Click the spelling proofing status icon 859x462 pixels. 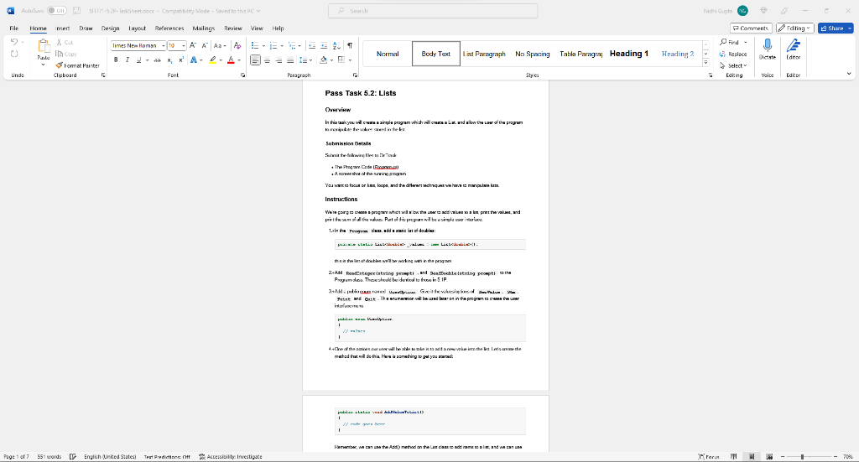73,456
